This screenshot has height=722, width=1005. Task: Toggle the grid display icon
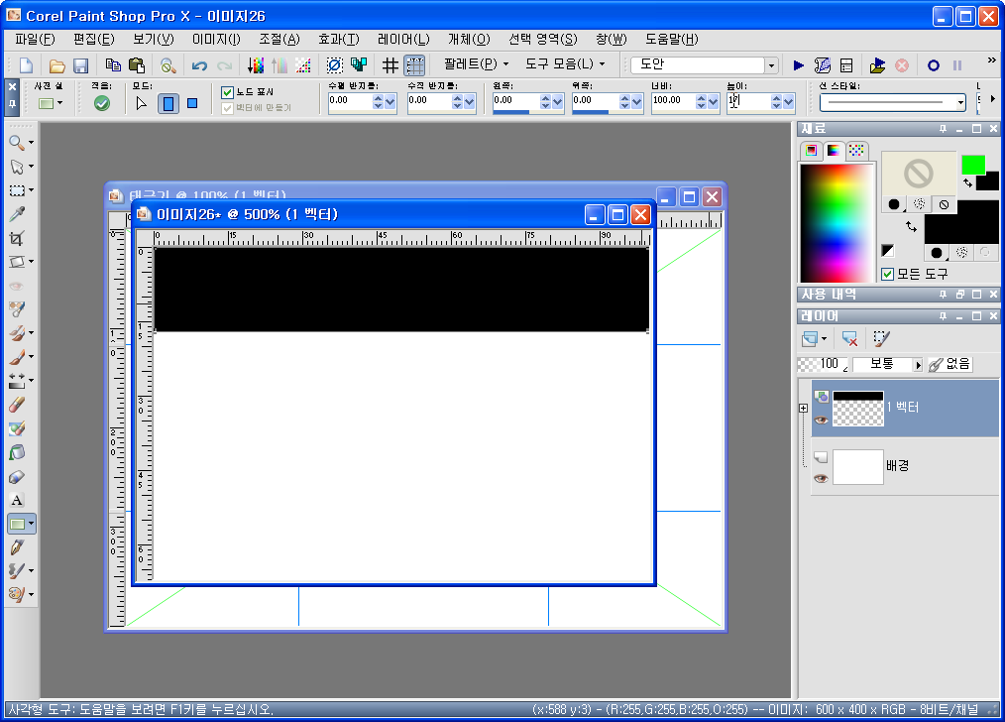pos(390,64)
